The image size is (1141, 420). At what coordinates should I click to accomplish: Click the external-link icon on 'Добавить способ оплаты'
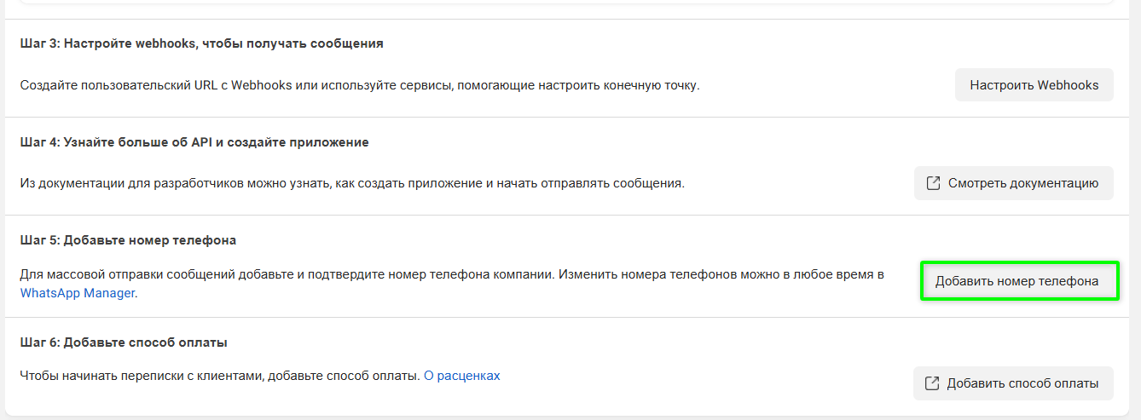(933, 383)
